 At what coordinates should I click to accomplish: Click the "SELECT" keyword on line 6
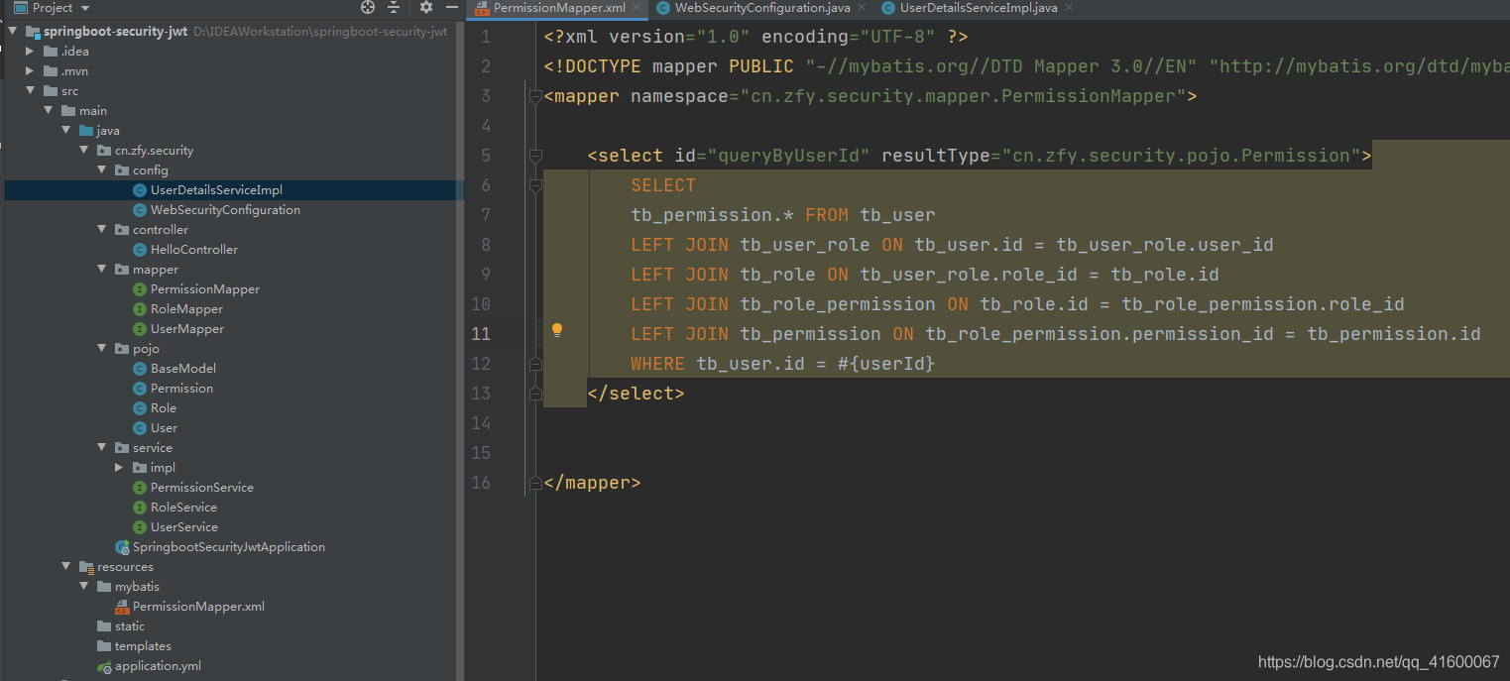click(663, 185)
